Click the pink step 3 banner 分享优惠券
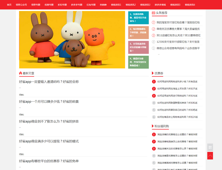 138,47
